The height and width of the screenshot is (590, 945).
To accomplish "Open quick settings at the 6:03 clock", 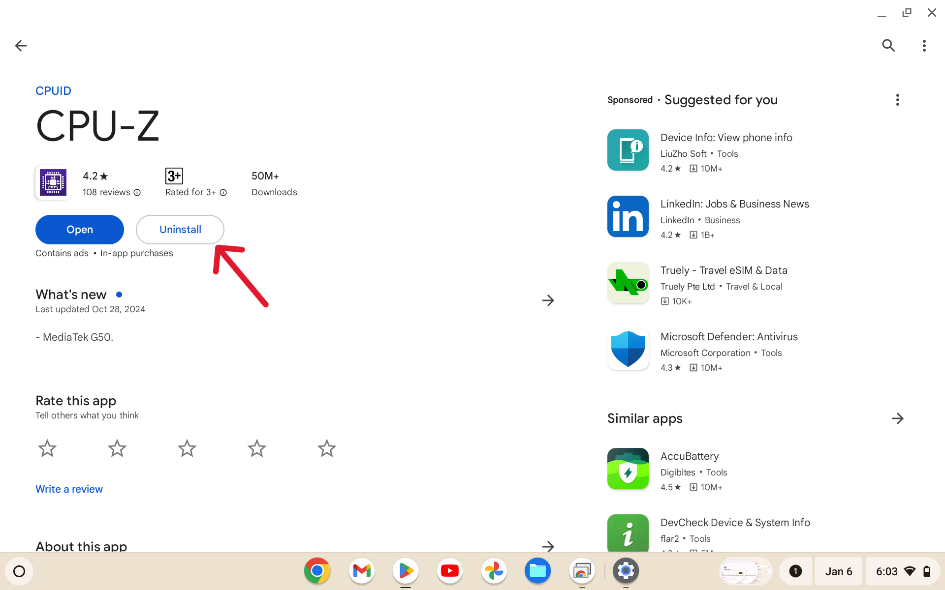I will coord(903,571).
